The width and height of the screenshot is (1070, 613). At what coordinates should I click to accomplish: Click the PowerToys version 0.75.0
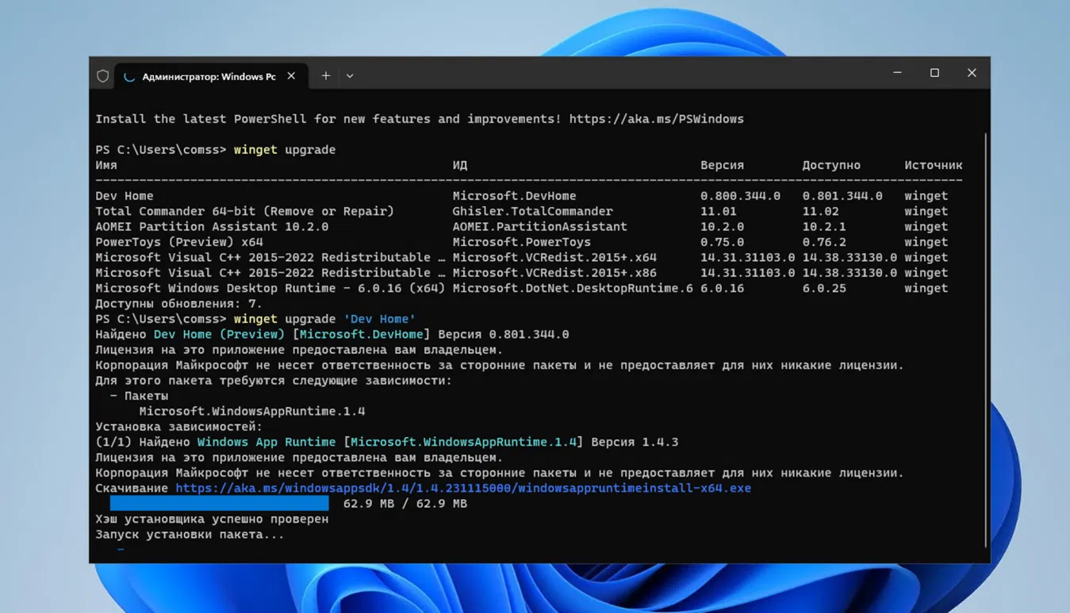tap(723, 243)
